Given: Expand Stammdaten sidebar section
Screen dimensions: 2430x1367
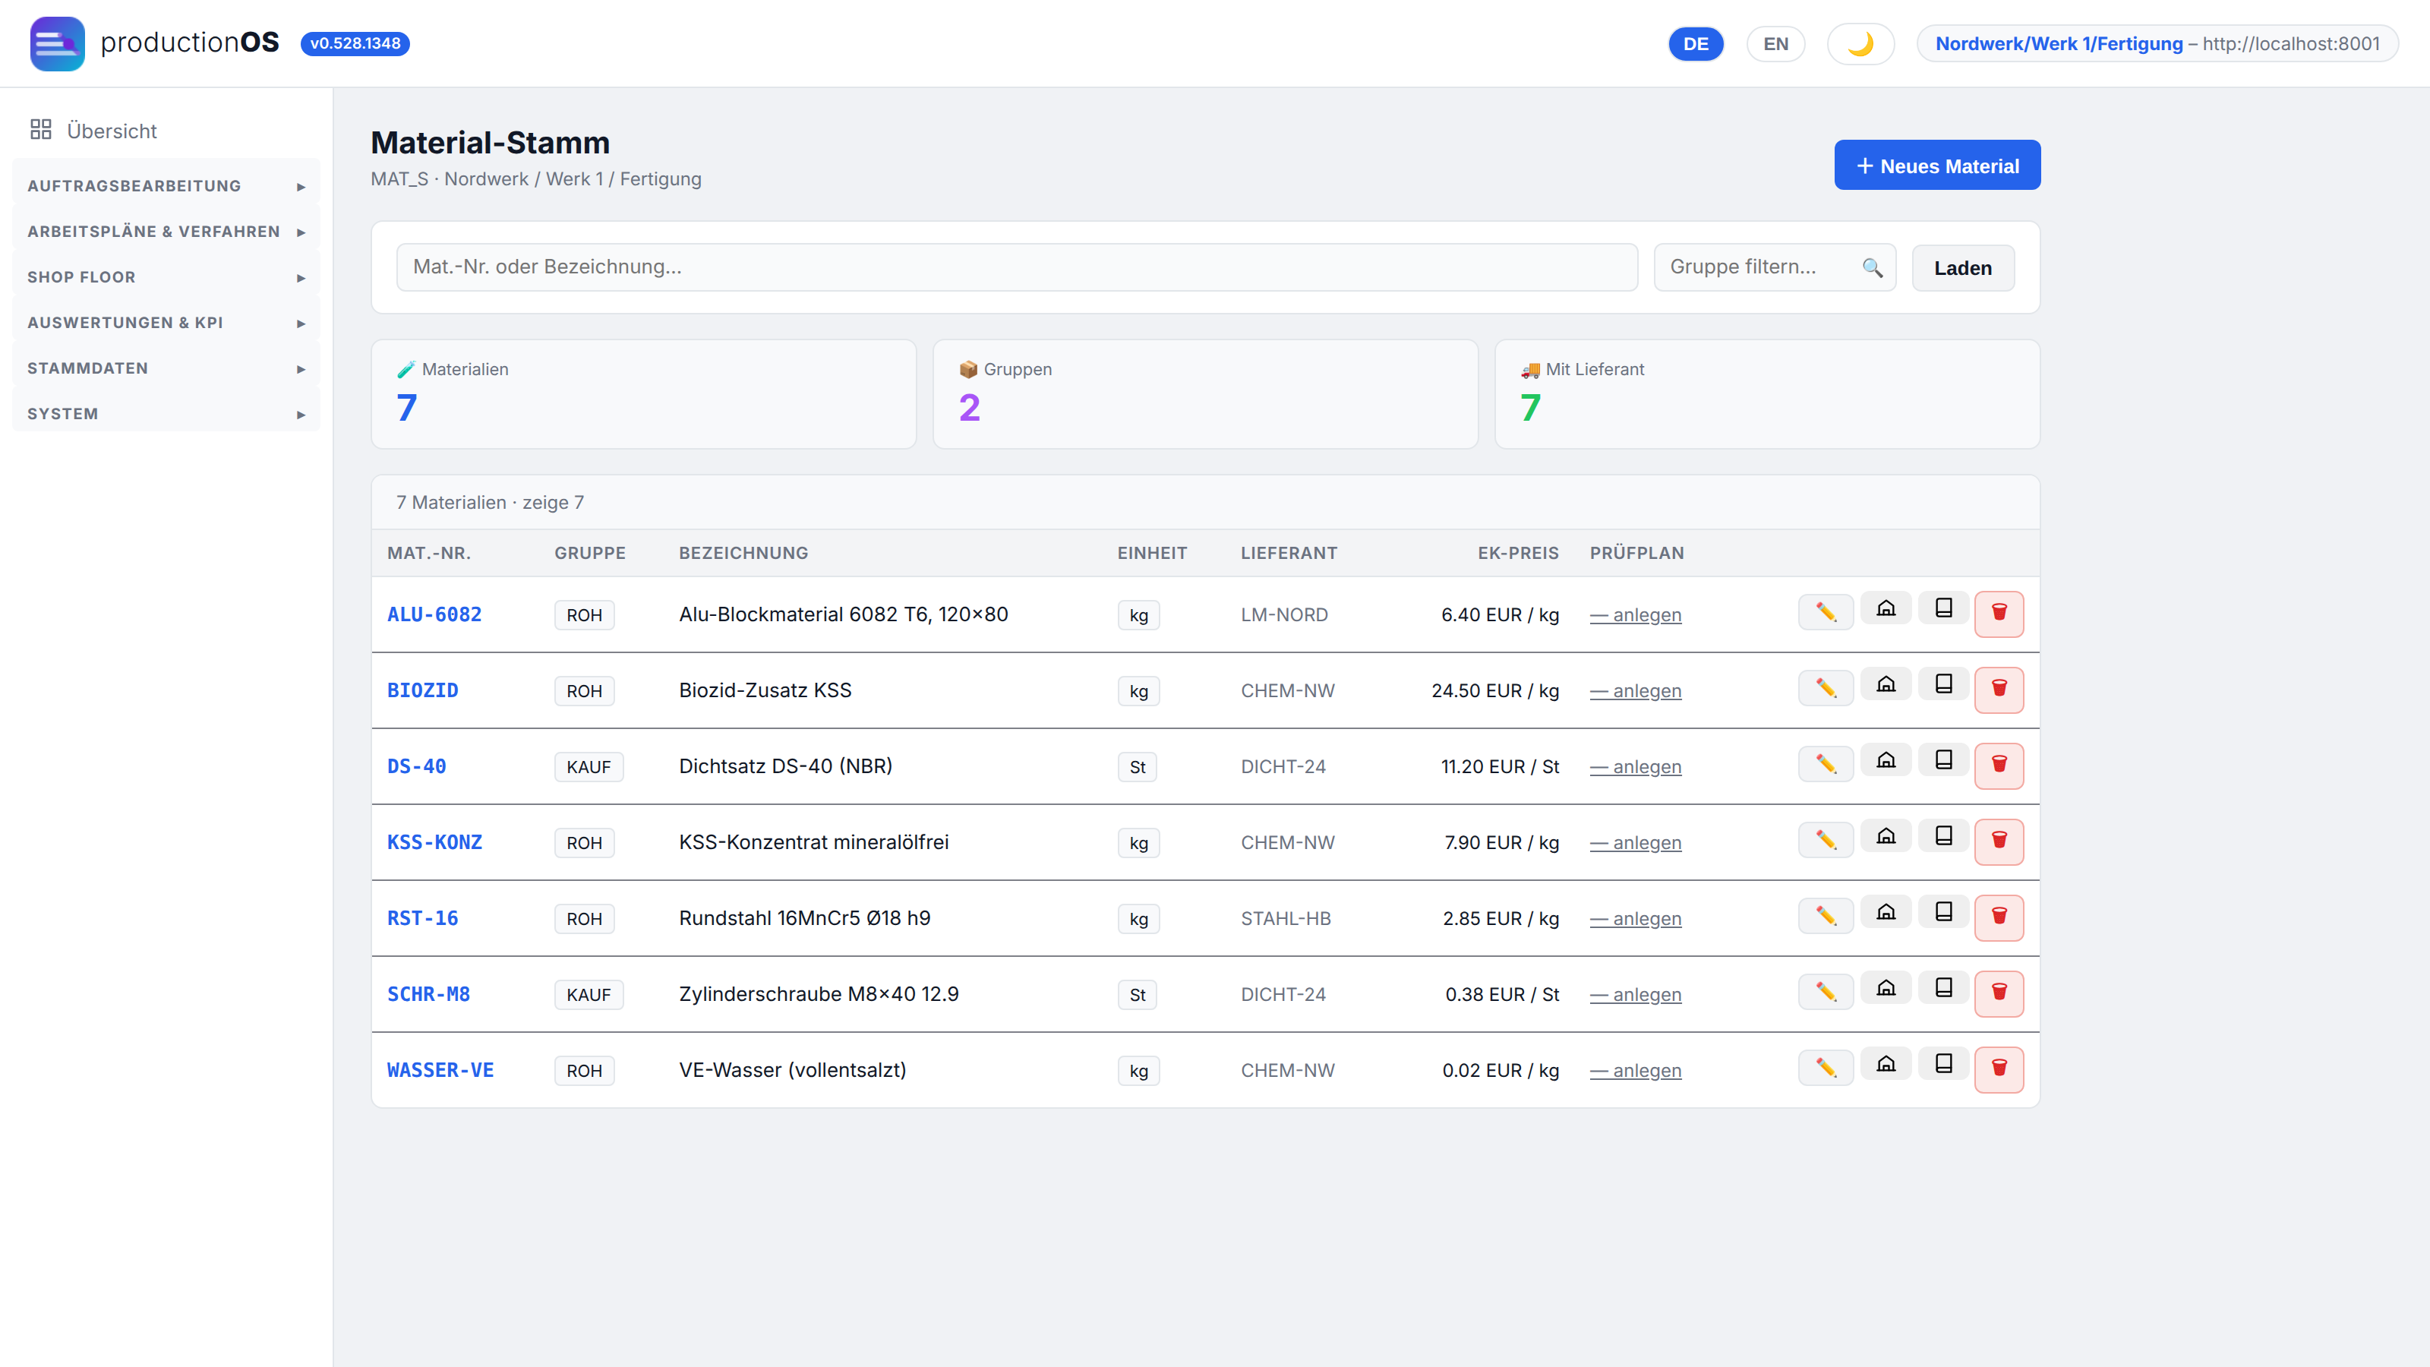Looking at the screenshot, I should coord(166,368).
